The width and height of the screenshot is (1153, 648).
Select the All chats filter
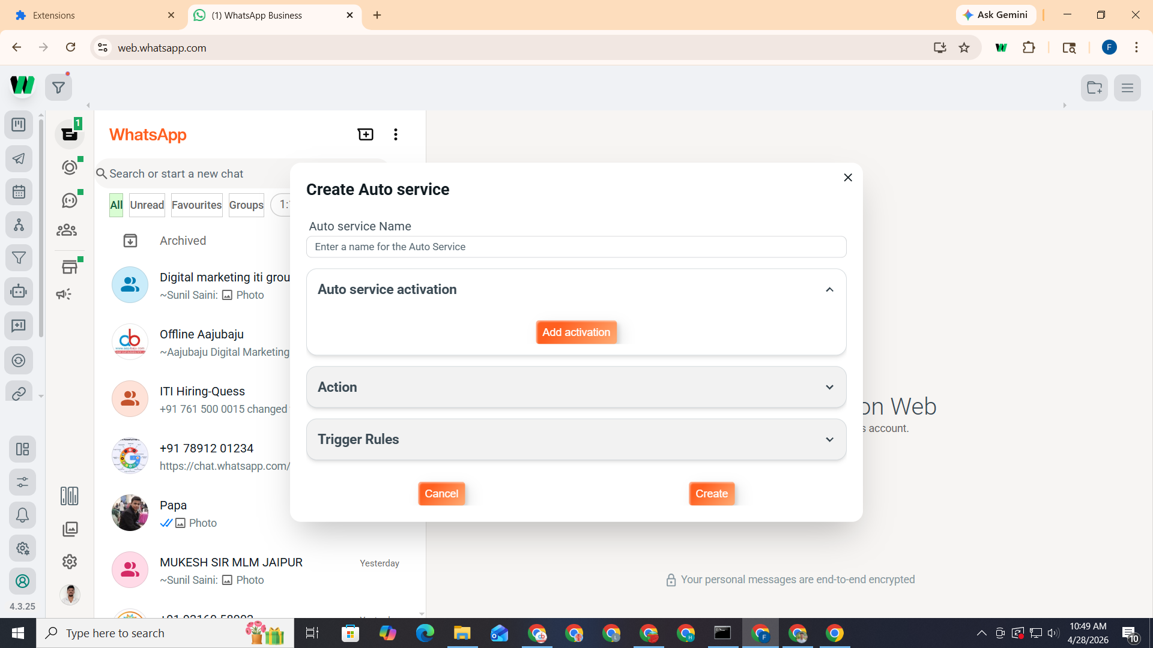coord(116,205)
